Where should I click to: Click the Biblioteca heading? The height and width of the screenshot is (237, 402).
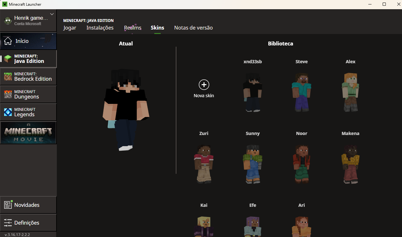click(280, 44)
